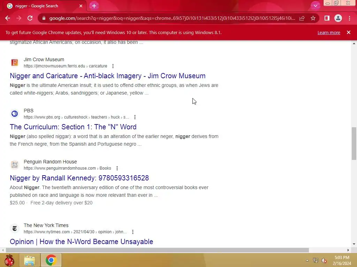Open the Windows Start button

point(9,260)
